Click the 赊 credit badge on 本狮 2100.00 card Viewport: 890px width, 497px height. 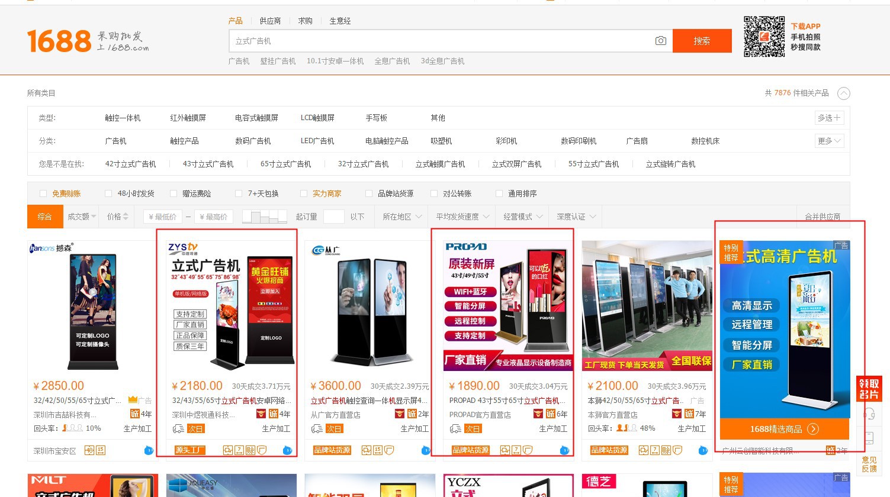666,450
